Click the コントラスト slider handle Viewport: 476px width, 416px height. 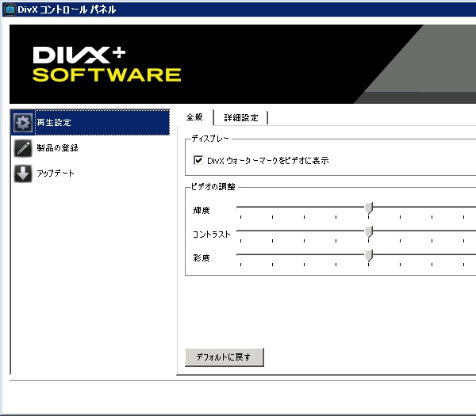pyautogui.click(x=369, y=232)
